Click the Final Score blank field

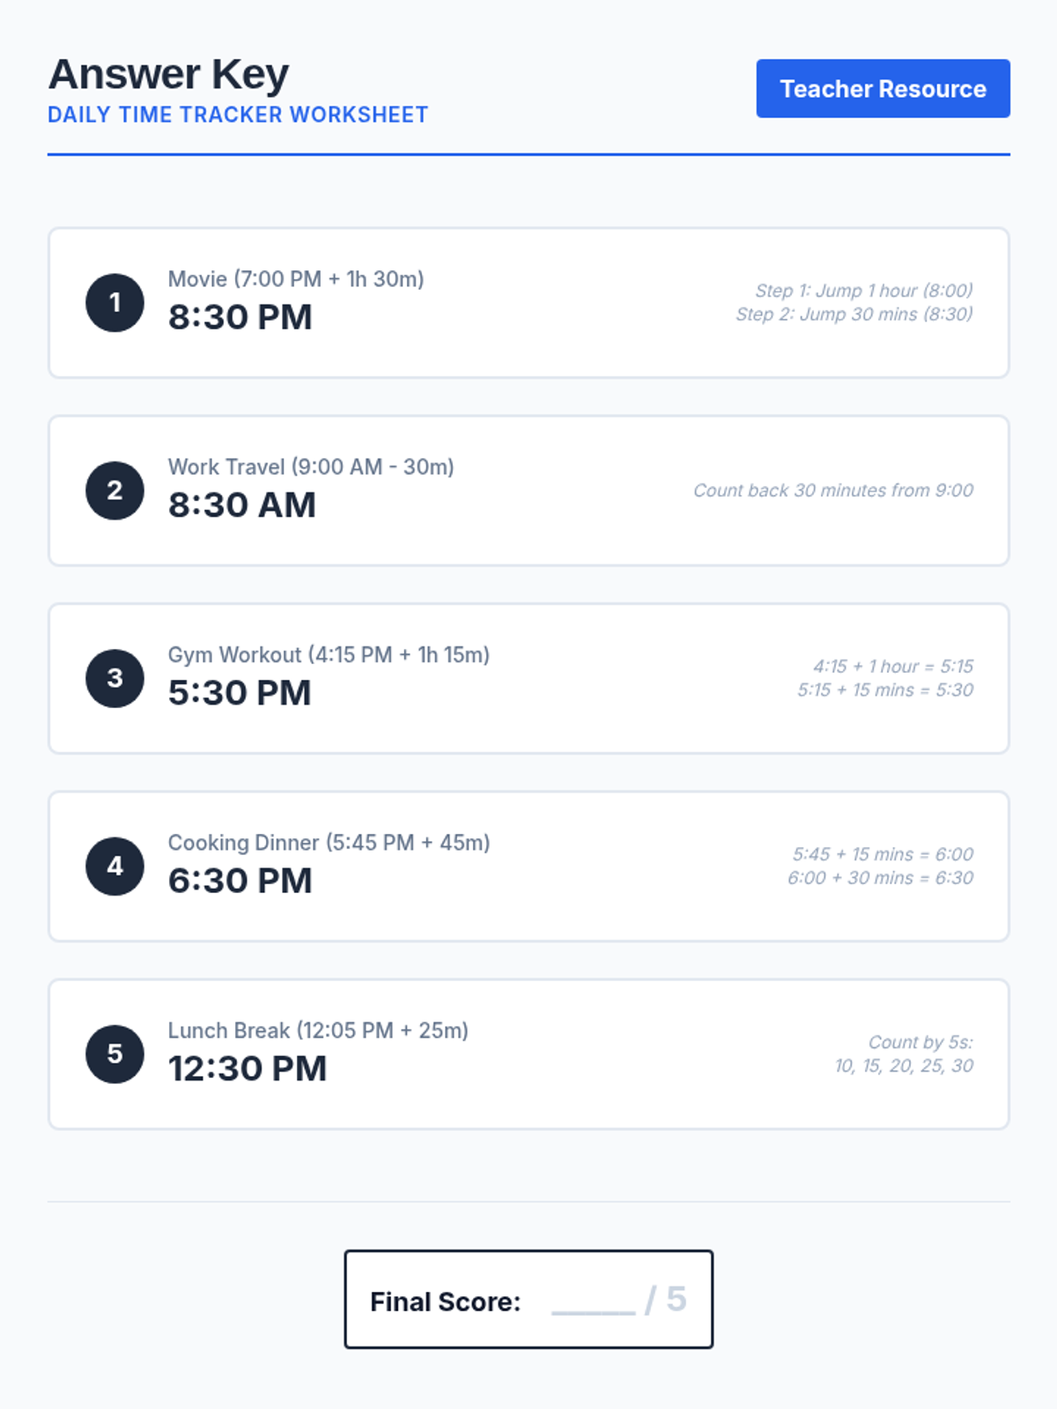coord(593,1301)
